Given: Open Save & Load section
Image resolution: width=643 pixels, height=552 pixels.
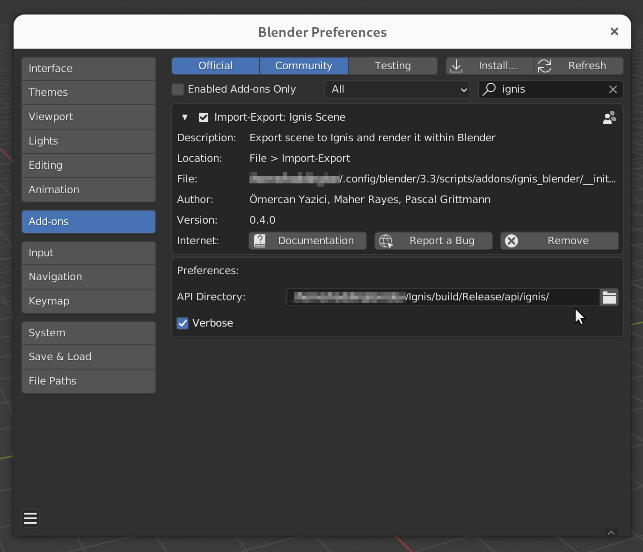Looking at the screenshot, I should [88, 357].
